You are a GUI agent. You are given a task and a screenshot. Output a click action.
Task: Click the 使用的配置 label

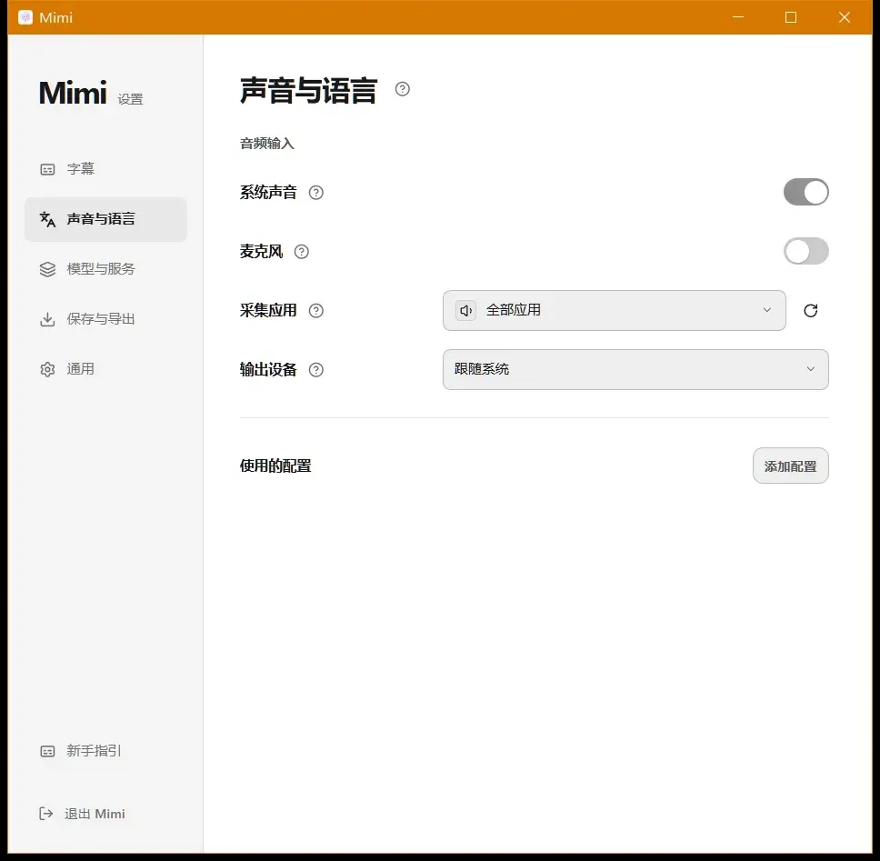(275, 466)
